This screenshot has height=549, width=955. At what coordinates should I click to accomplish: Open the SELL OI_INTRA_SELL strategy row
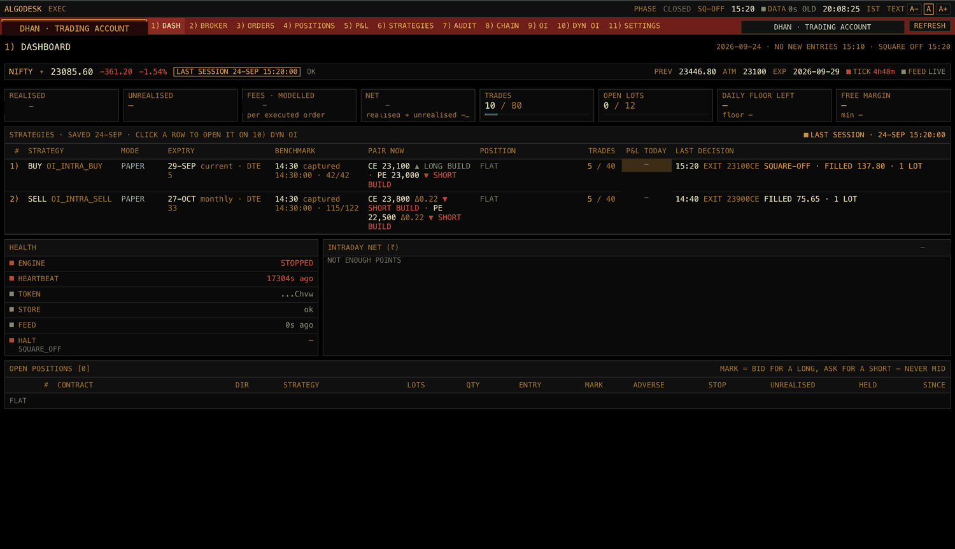(x=477, y=212)
